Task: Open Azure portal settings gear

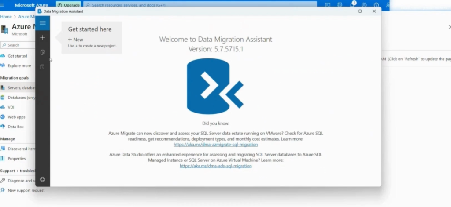Action: coord(364,5)
